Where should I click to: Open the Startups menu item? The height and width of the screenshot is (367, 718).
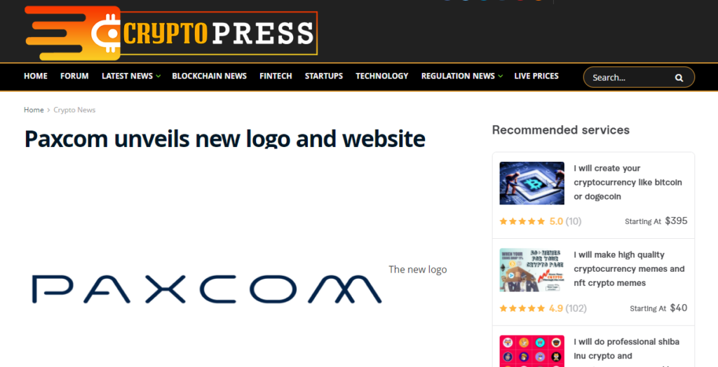[324, 76]
